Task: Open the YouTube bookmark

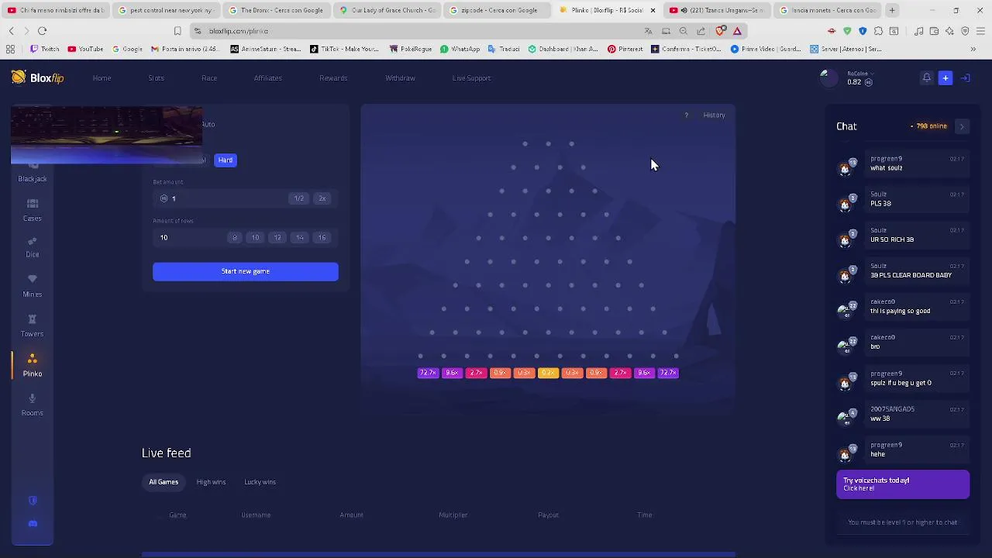Action: click(x=85, y=49)
